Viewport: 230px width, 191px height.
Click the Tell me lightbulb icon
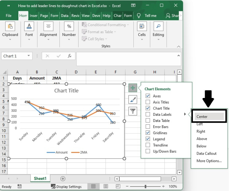(x=139, y=15)
